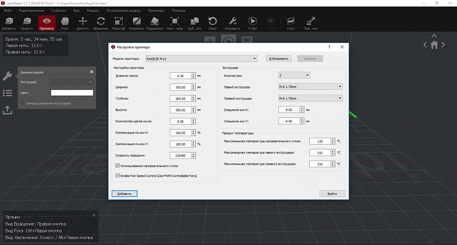Click the Удалить (Delete model) toolbar icon
The height and width of the screenshot is (245, 457).
click(27, 23)
